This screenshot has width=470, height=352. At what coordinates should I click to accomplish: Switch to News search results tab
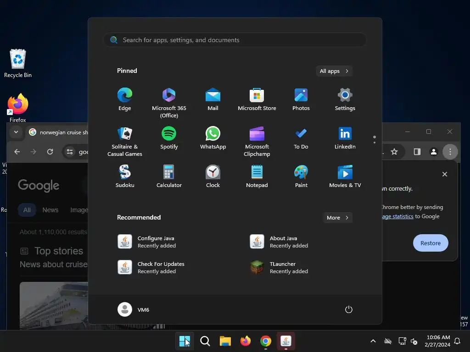click(50, 210)
